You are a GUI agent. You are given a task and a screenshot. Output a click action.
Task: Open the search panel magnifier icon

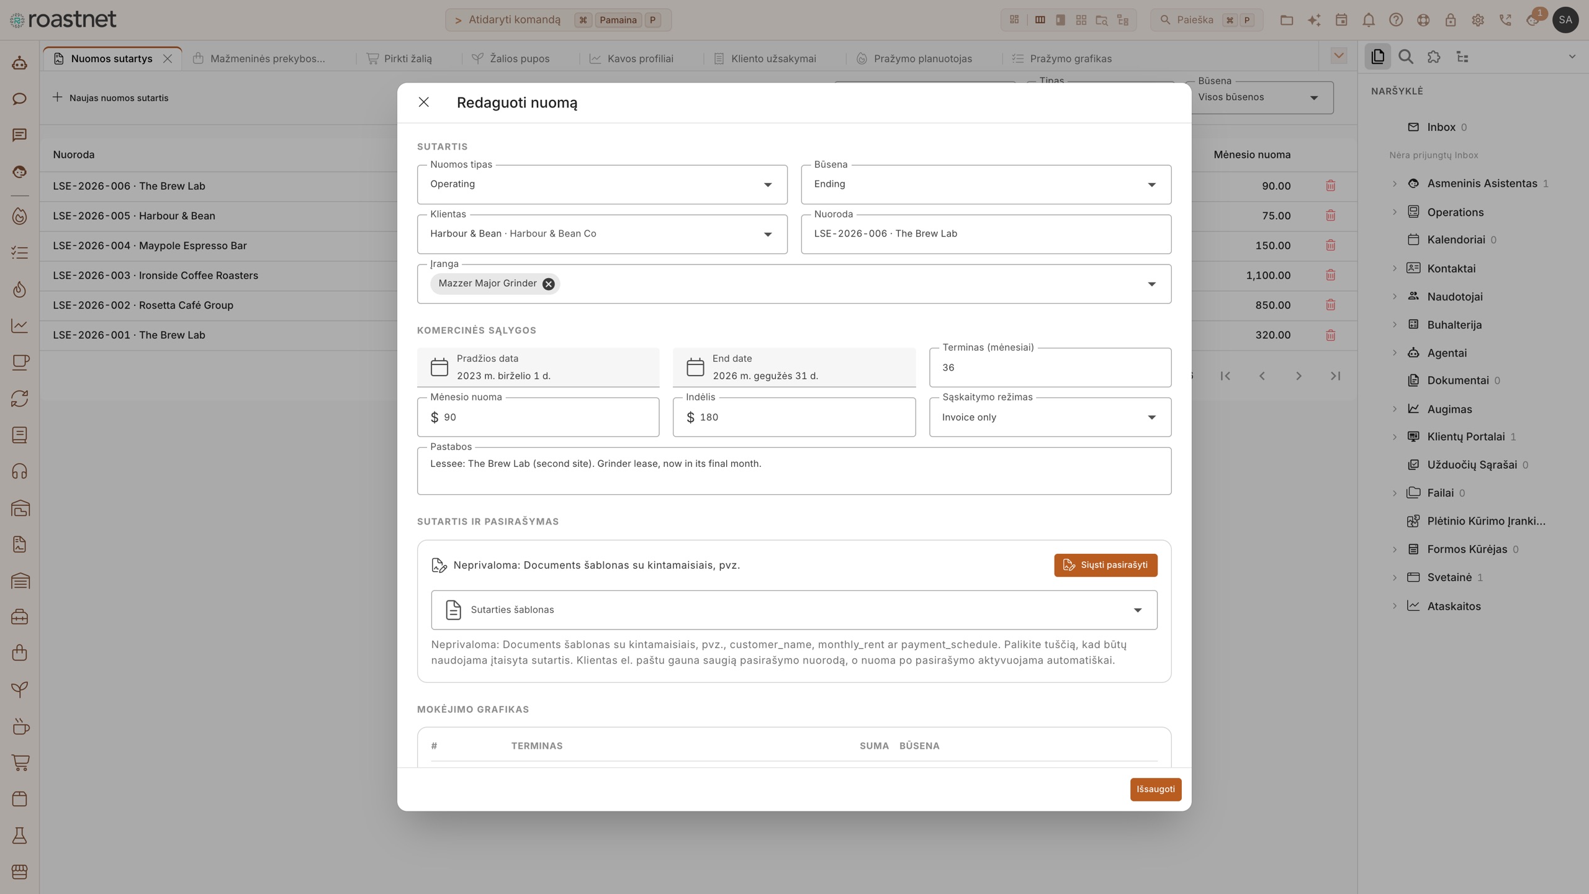[1406, 57]
